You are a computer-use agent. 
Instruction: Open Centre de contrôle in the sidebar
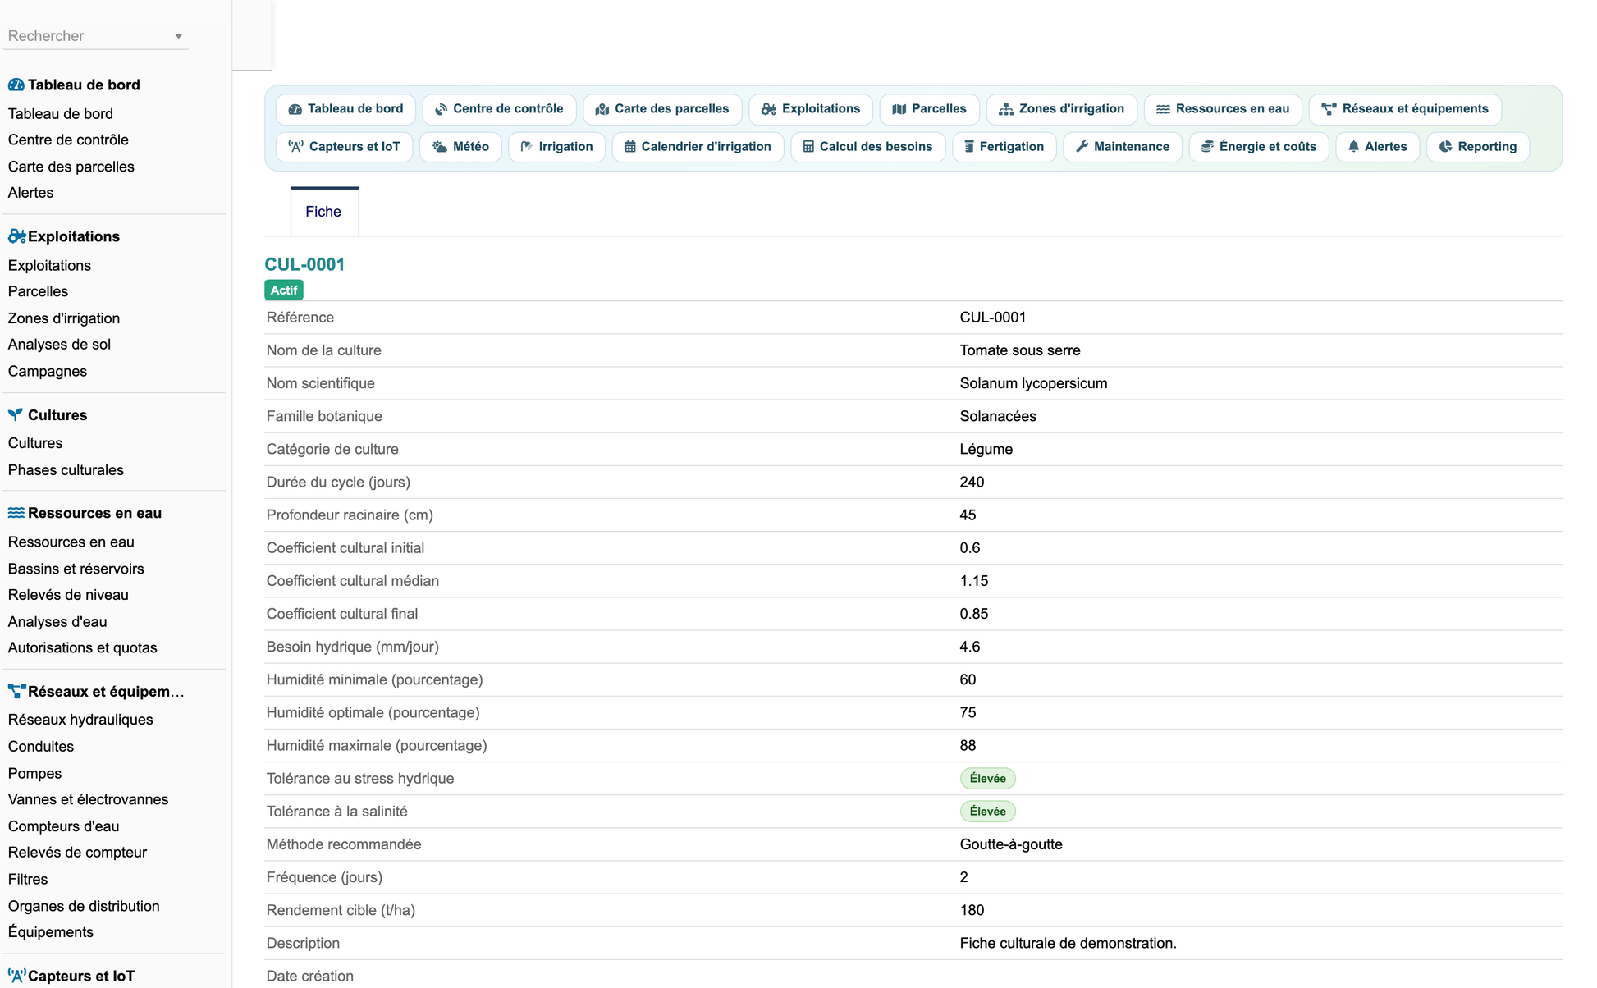(68, 140)
